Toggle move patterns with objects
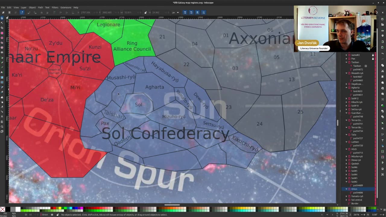This screenshot has width=386, height=217. pyautogui.click(x=204, y=12)
